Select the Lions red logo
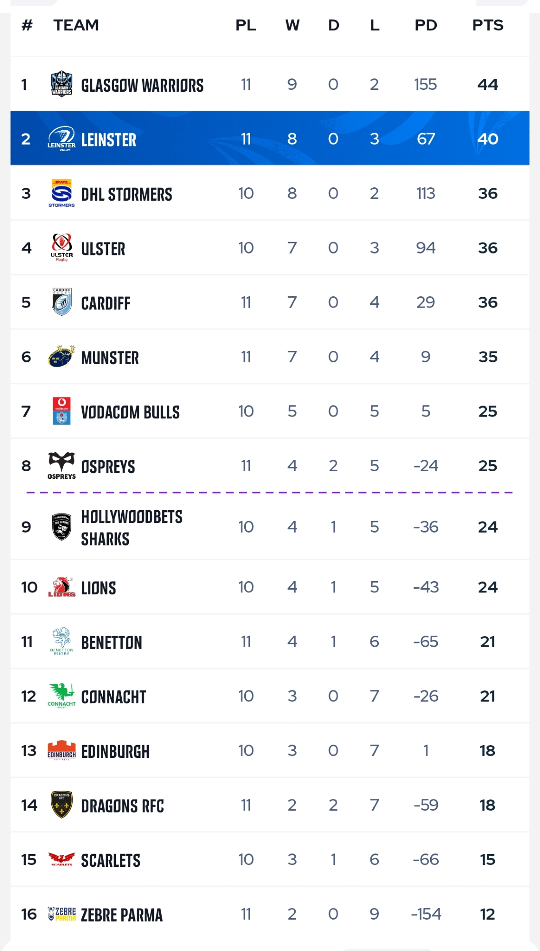 pyautogui.click(x=62, y=587)
